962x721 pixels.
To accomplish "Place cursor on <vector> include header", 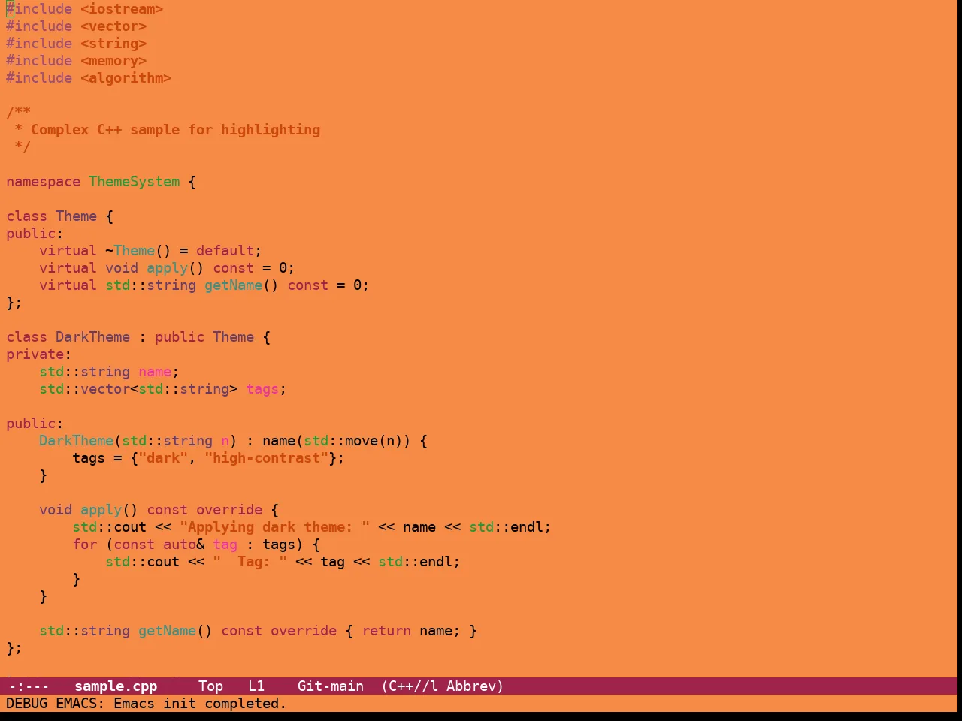I will point(113,26).
